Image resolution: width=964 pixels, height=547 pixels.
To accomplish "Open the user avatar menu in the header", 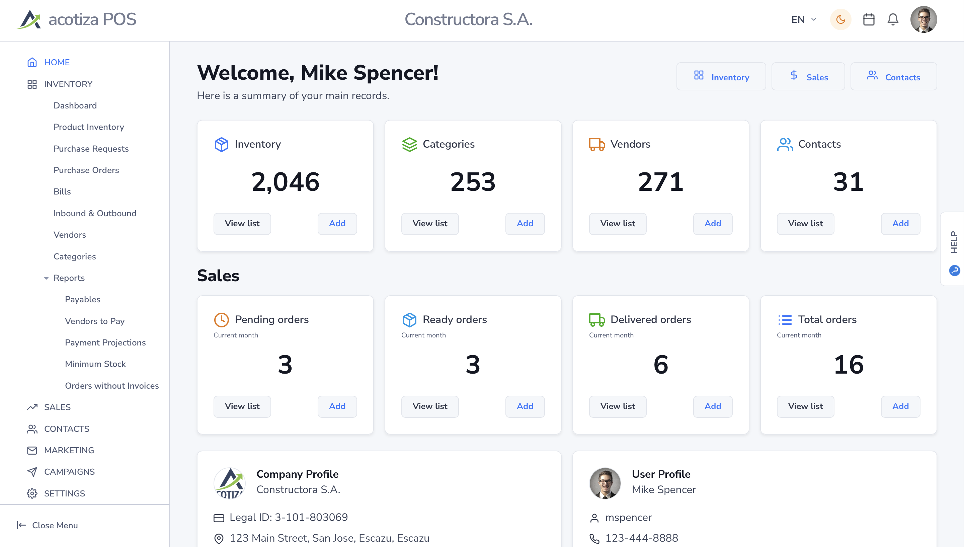I will pyautogui.click(x=923, y=19).
